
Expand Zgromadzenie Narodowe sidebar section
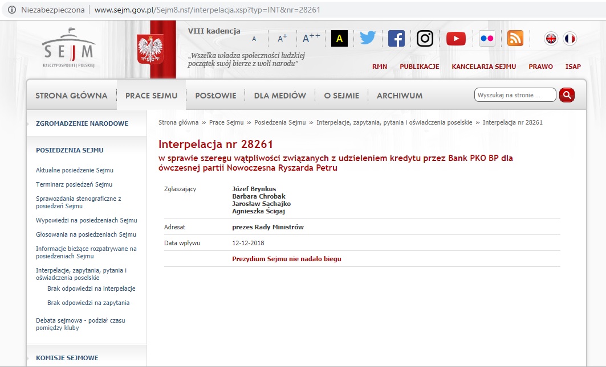point(82,123)
